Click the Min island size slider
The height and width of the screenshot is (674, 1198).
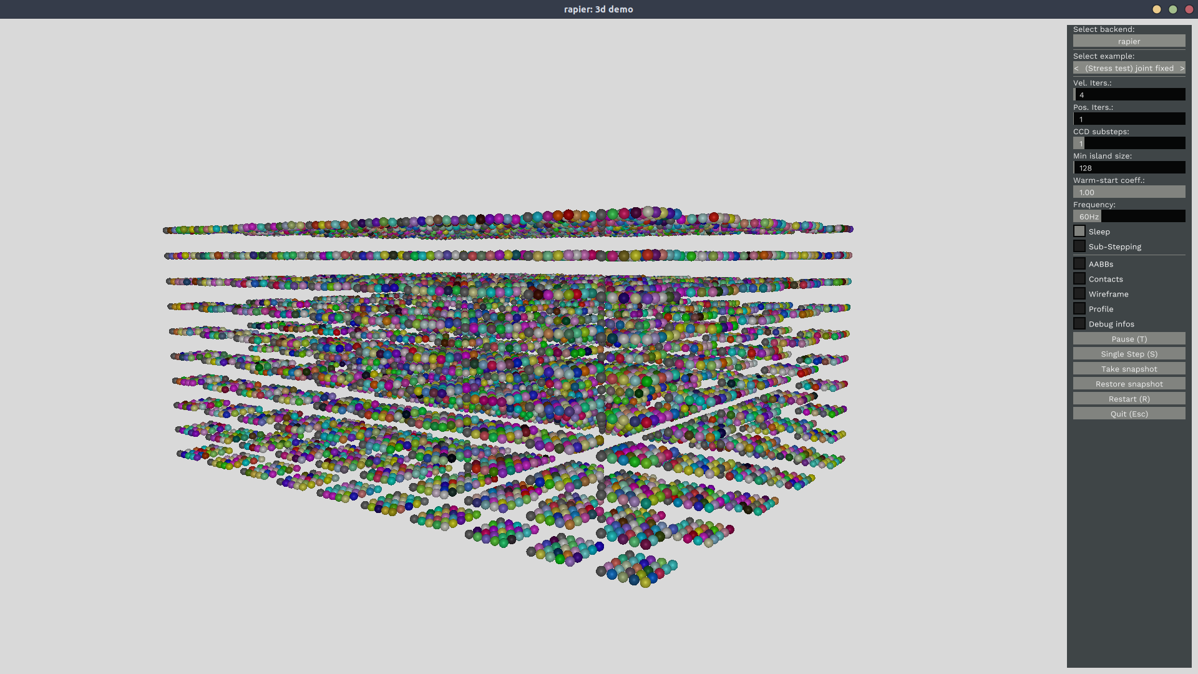tap(1129, 168)
